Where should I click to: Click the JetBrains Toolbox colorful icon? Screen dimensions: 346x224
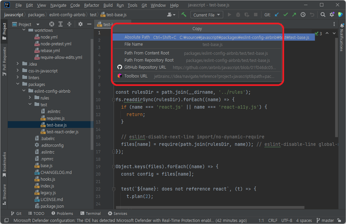341,15
